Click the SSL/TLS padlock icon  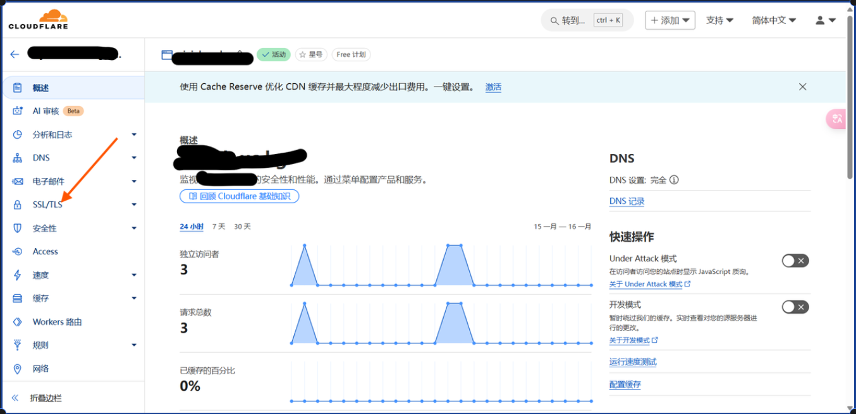pos(18,204)
